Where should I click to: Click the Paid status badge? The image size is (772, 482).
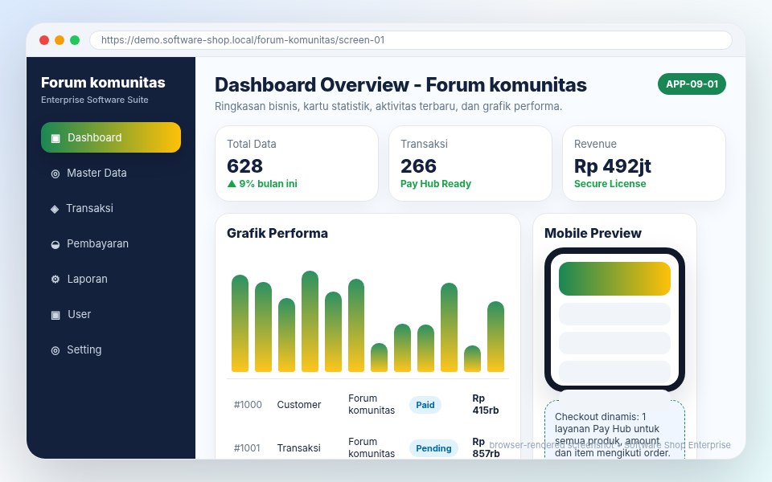pyautogui.click(x=425, y=405)
